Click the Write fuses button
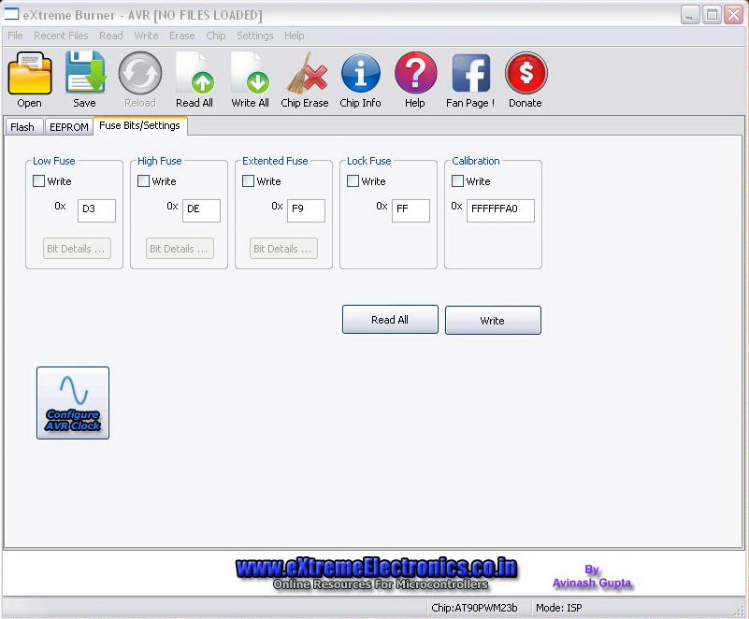The width and height of the screenshot is (749, 619). [493, 321]
